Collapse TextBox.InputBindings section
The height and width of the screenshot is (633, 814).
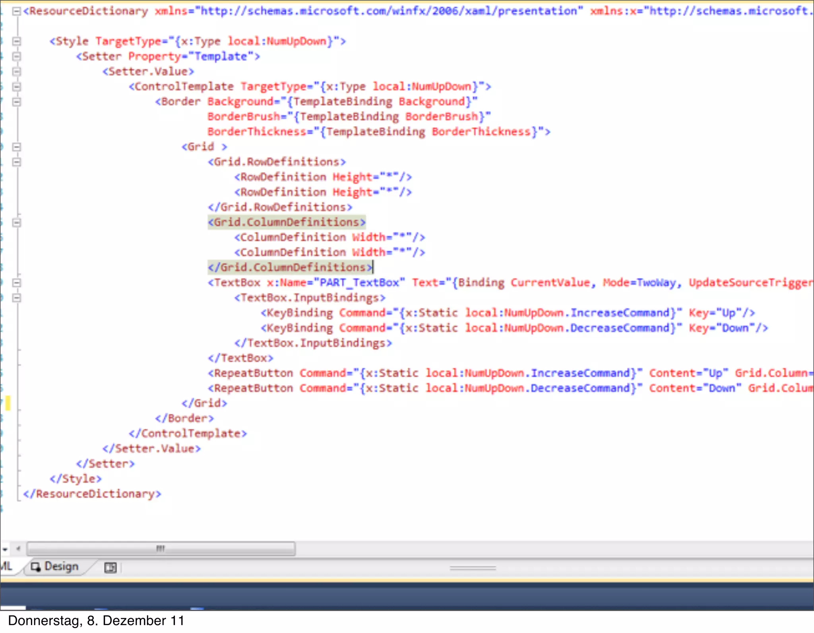[16, 298]
